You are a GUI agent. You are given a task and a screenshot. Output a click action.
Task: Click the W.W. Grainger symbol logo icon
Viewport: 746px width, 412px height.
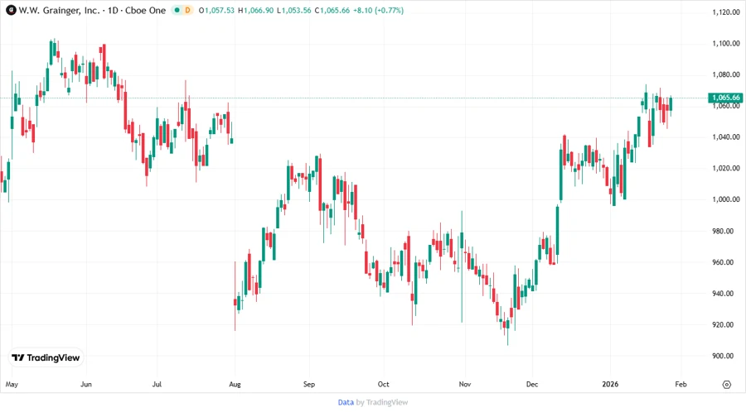tap(11, 10)
